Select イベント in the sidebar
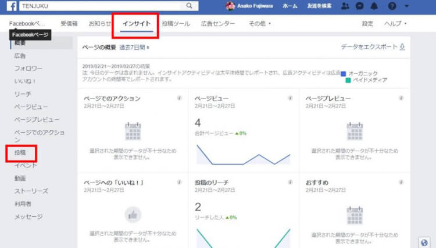Screen dimensions: 436x248 coord(26,165)
